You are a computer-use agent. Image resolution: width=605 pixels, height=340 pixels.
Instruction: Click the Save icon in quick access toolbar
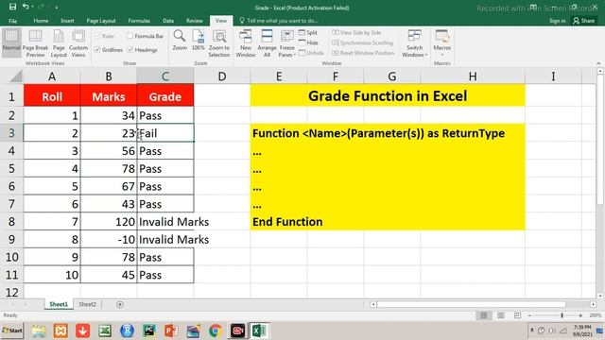[x=12, y=7]
